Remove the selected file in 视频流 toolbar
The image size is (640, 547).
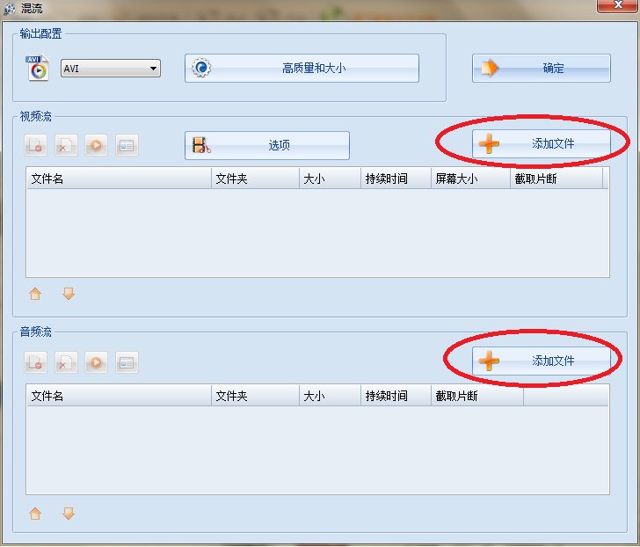point(35,145)
